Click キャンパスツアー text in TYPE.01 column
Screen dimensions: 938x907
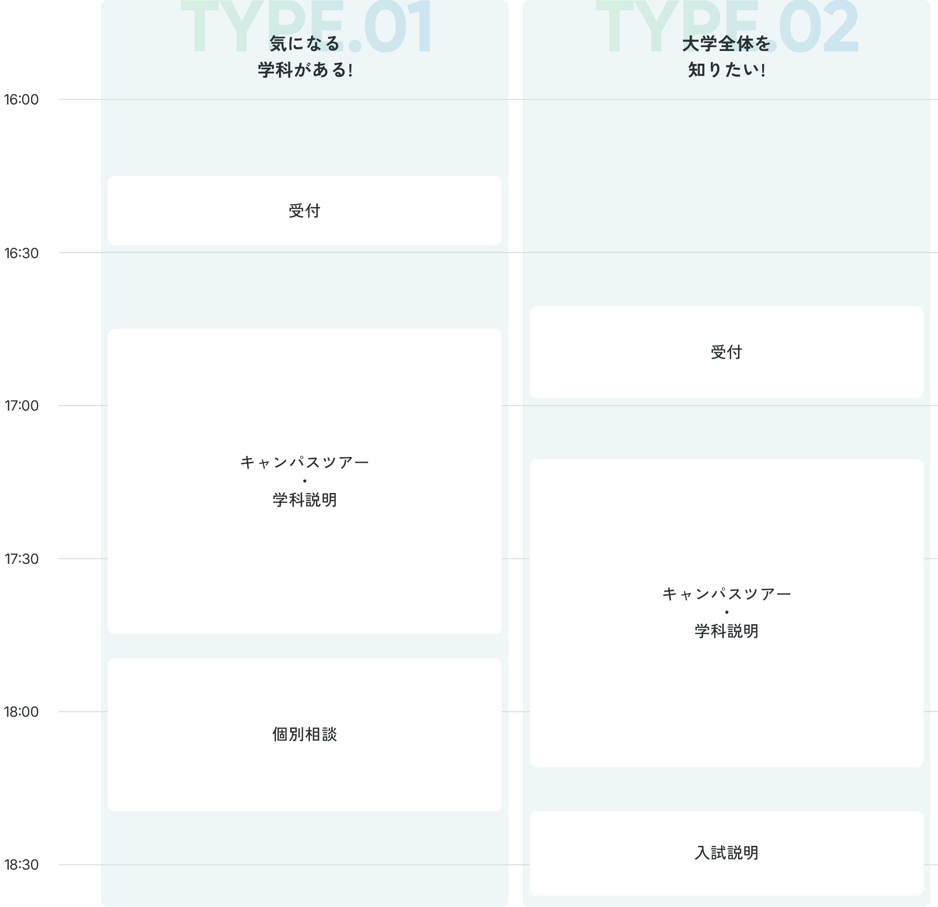[304, 462]
